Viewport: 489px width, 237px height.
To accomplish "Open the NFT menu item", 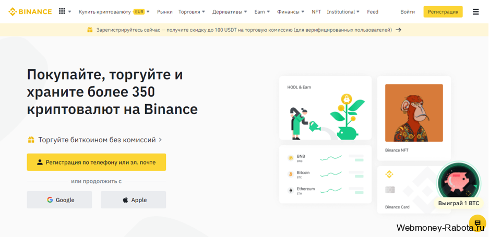I will 316,12.
